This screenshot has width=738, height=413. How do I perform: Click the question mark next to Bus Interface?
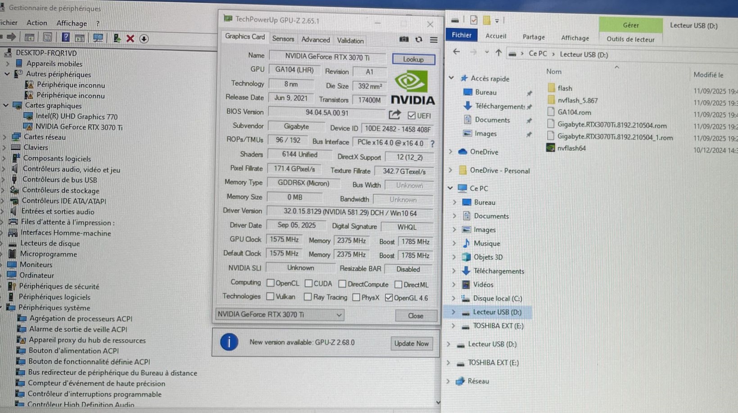(432, 144)
